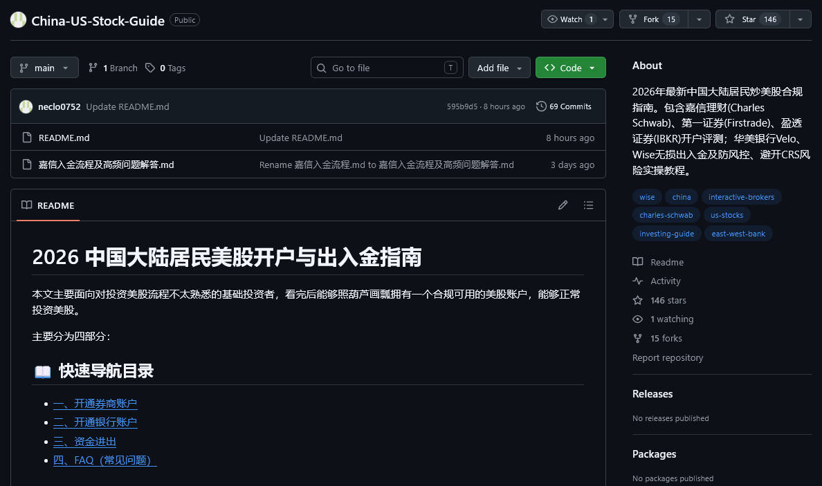Click the star icon in the Star button
822x486 pixels.
tap(729, 19)
